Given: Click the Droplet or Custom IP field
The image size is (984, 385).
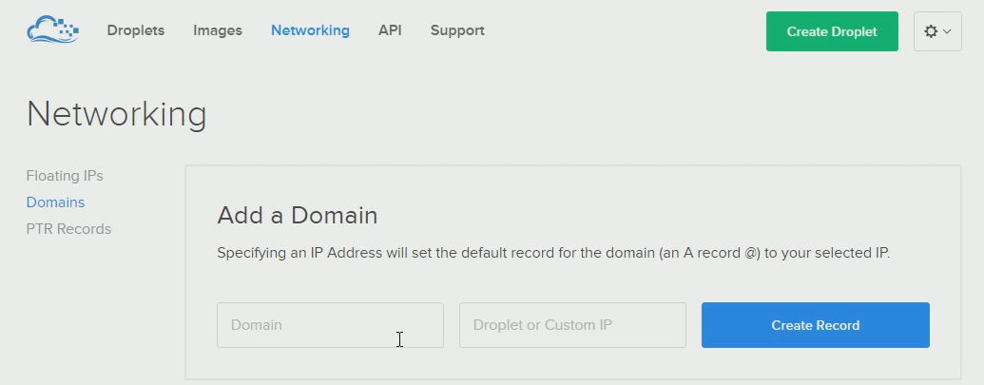Looking at the screenshot, I should coord(572,325).
